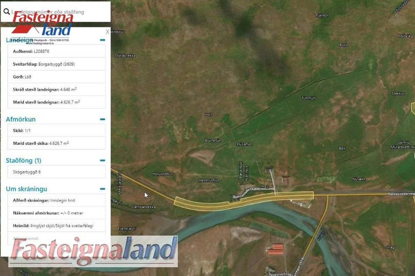This screenshot has height=276, width=415.
Task: Collapse the Afmörkun section
Action: pos(102,119)
